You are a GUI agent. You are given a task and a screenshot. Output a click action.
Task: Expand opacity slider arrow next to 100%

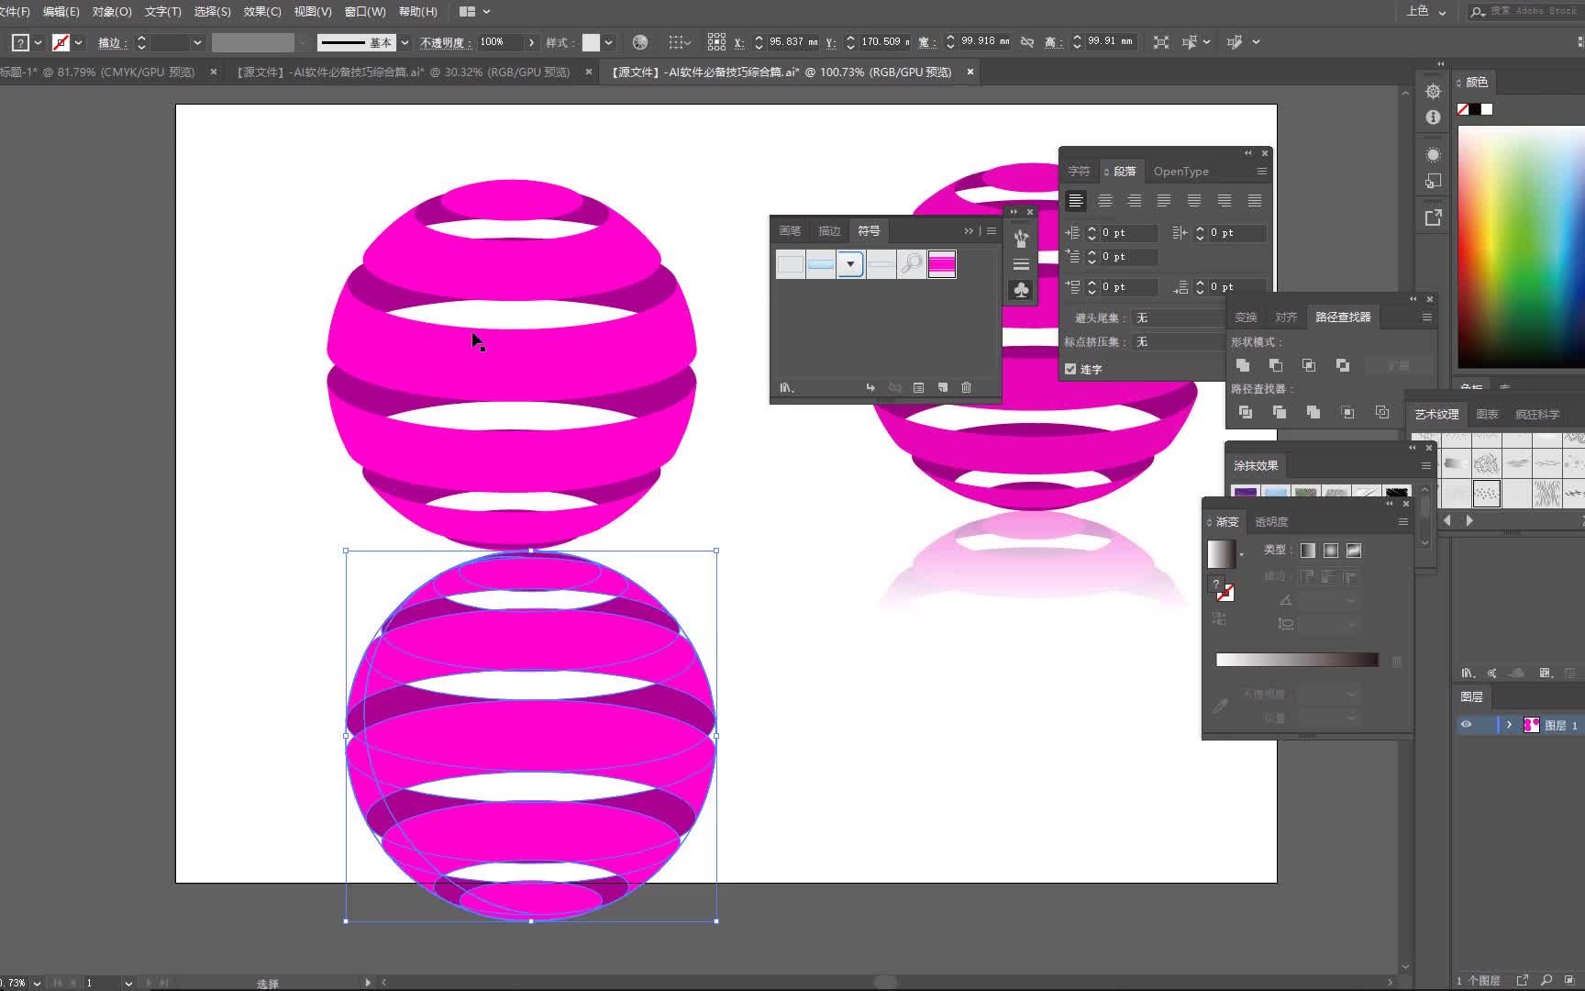531,42
